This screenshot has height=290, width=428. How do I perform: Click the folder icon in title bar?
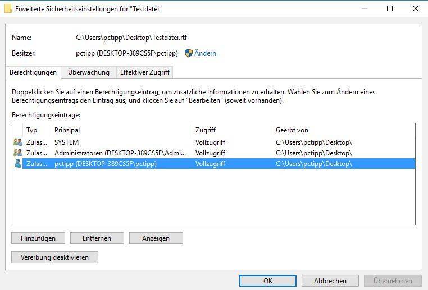8,8
